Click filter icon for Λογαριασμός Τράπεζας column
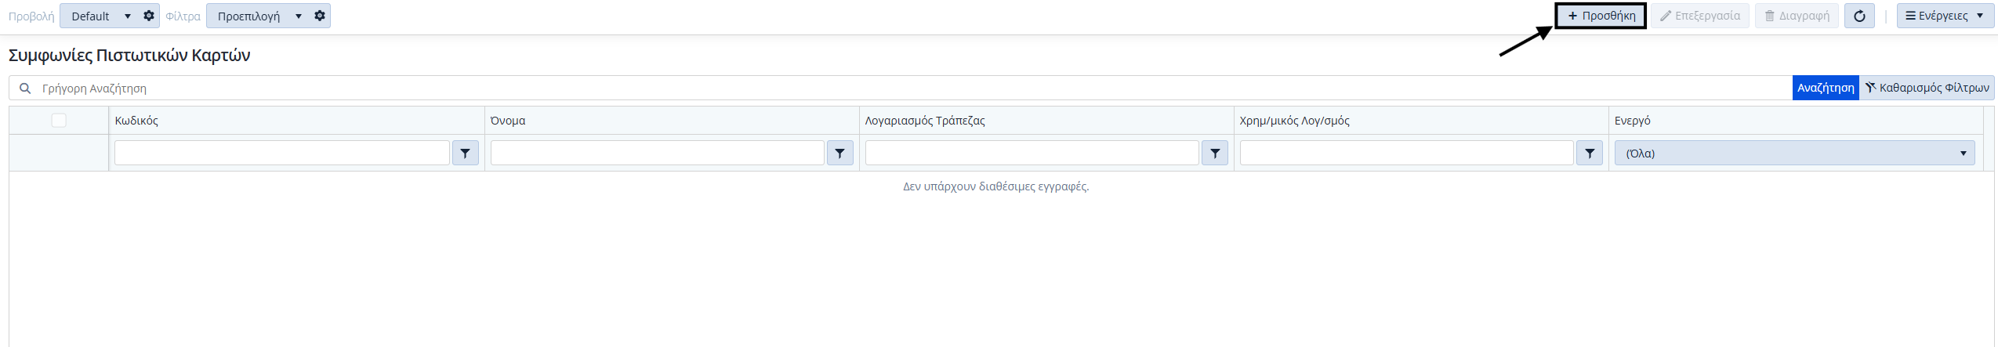The image size is (1998, 347). [x=1215, y=154]
